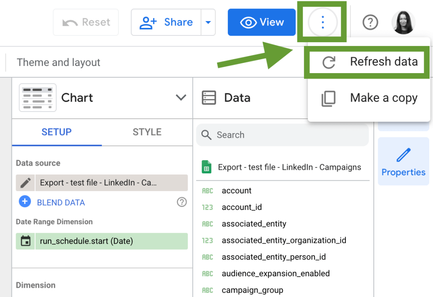Image resolution: width=433 pixels, height=297 pixels.
Task: Click the SETUP tab
Action: 56,132
